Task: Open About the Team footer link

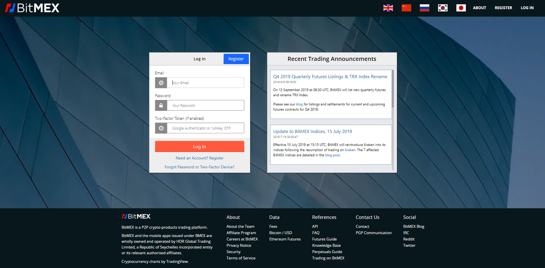Action: [240, 227]
